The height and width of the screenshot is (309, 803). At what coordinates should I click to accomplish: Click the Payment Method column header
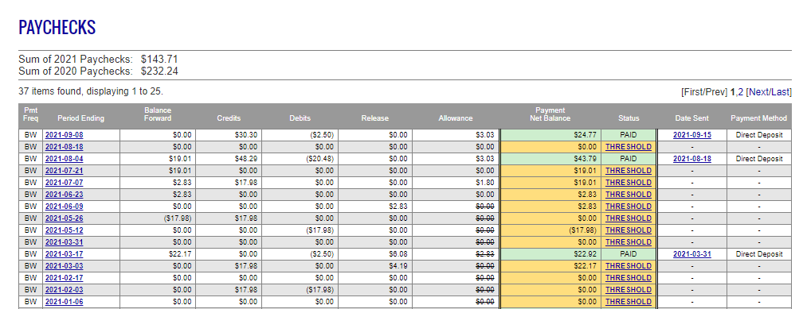pyautogui.click(x=758, y=118)
